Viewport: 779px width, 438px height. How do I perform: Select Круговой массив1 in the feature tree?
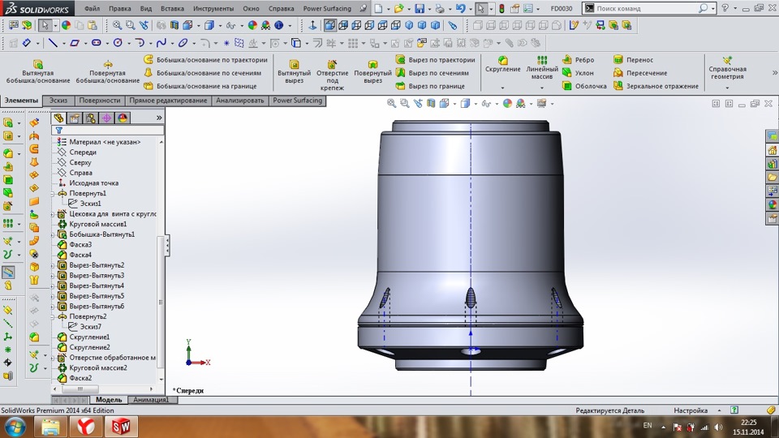pyautogui.click(x=97, y=224)
